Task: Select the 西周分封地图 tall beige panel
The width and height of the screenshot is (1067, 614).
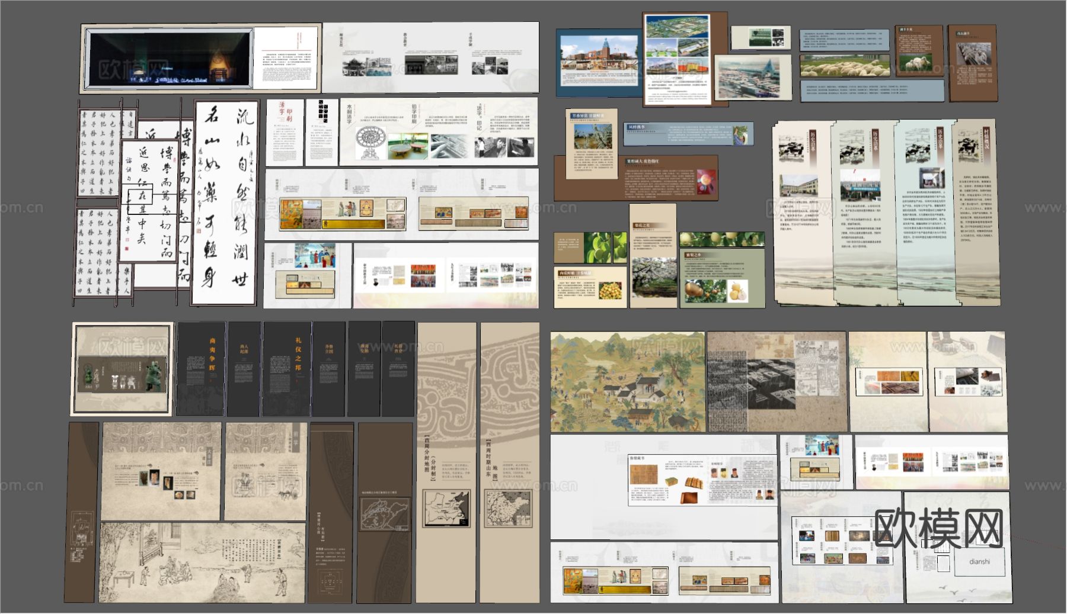Action: click(x=446, y=462)
